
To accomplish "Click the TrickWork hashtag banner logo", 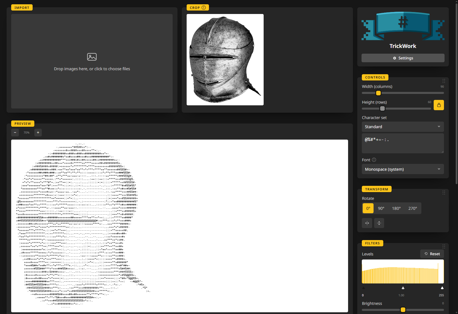I will click(x=403, y=26).
